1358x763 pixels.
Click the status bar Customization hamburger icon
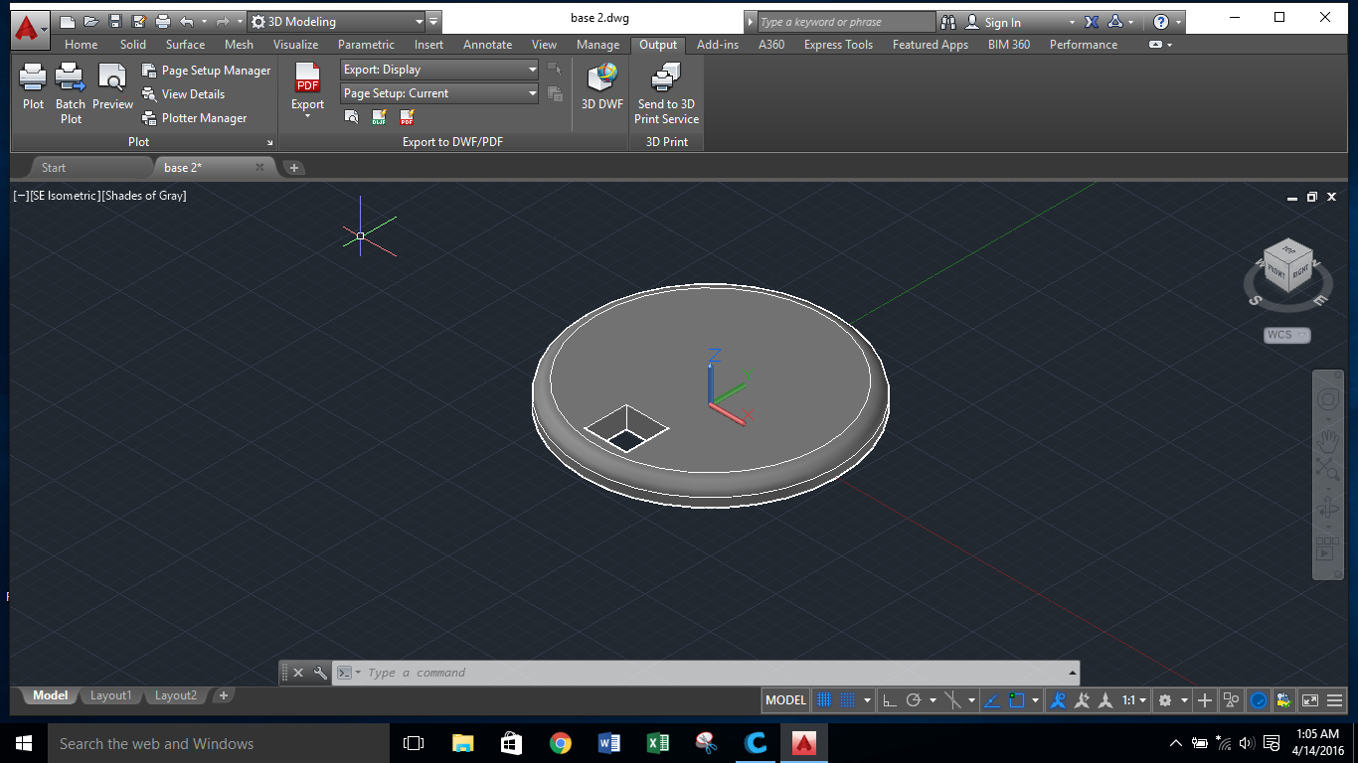(1336, 700)
